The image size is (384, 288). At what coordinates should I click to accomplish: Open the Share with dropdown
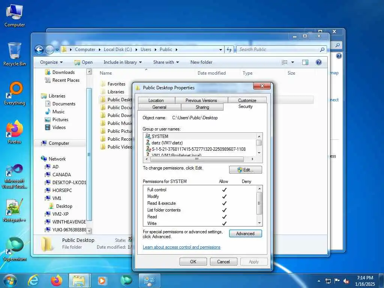[166, 62]
